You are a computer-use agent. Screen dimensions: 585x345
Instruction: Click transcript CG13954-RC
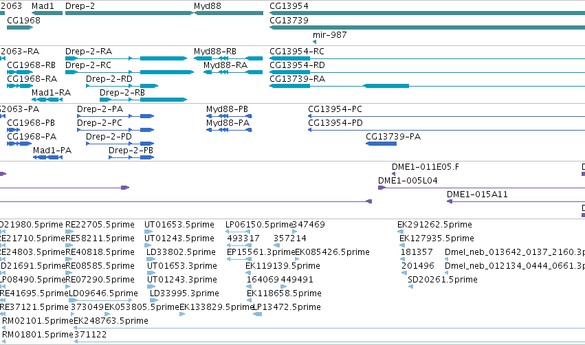pos(427,58)
